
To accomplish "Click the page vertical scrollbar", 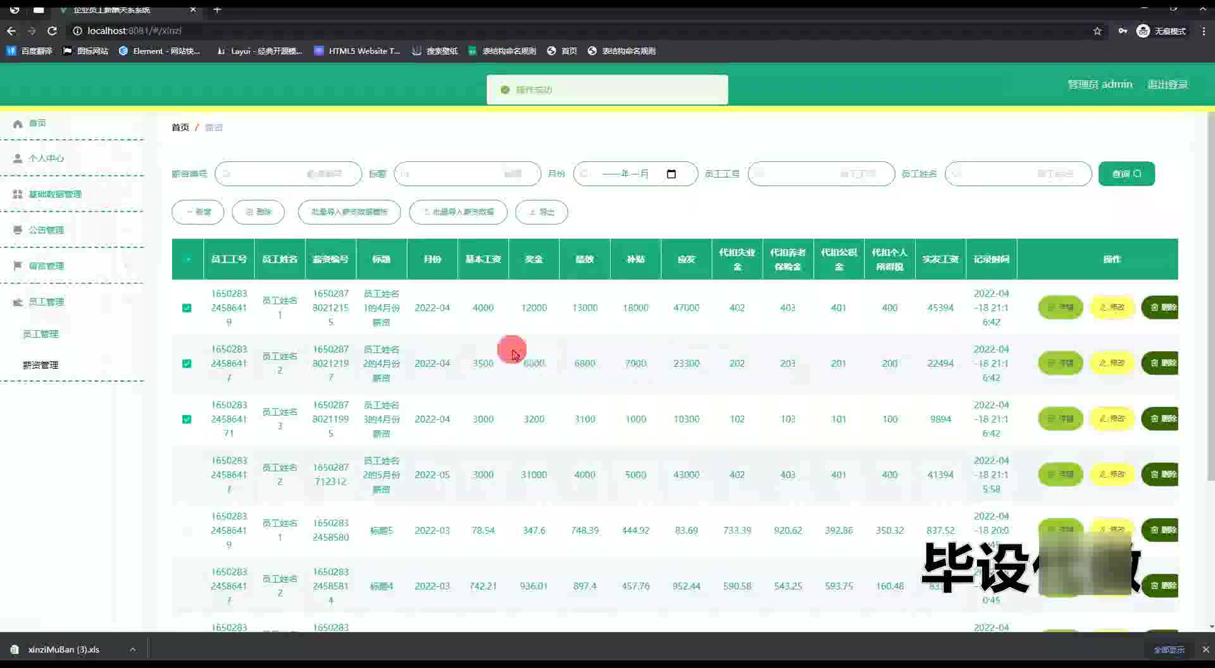I will (1211, 297).
